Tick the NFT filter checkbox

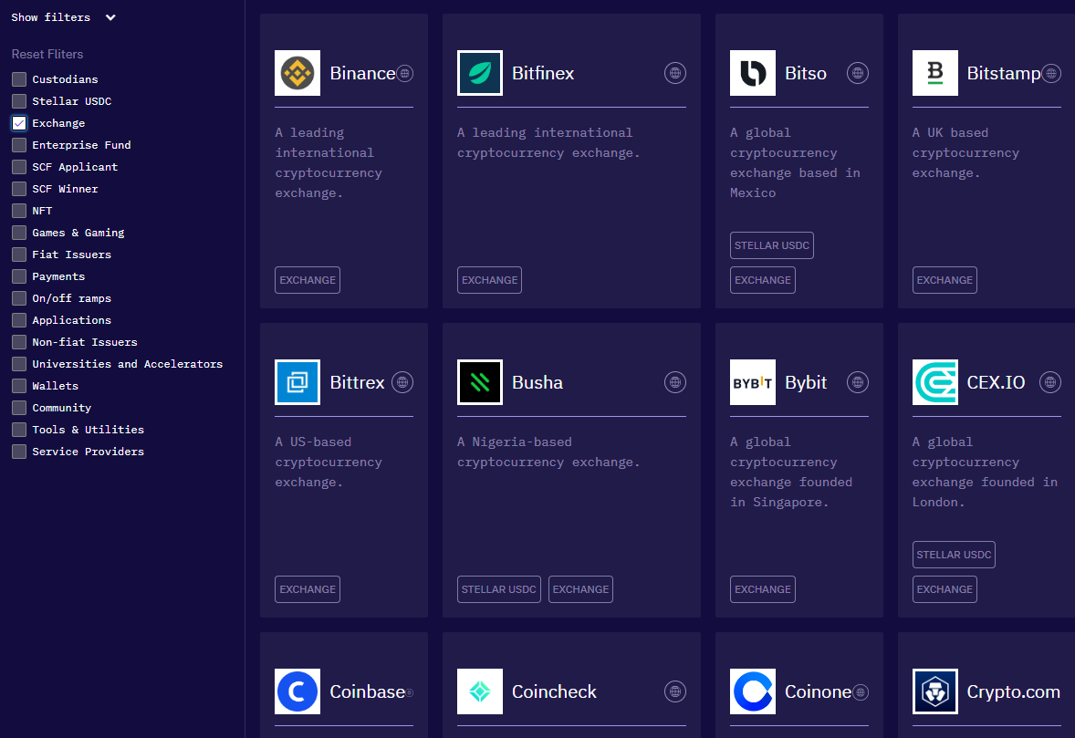pos(19,211)
